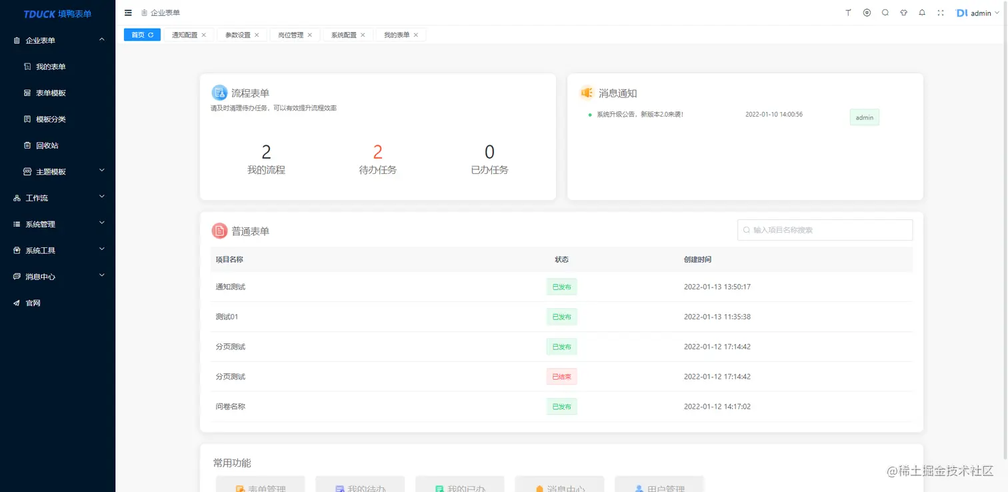Close the 参数设置 tab

coord(257,35)
